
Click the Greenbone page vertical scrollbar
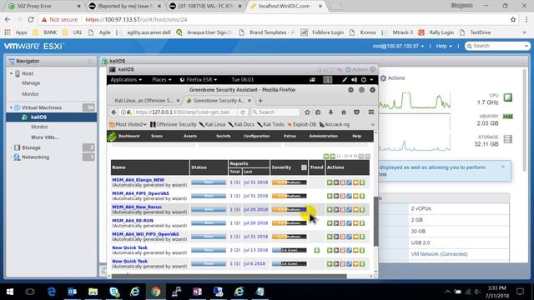376,221
